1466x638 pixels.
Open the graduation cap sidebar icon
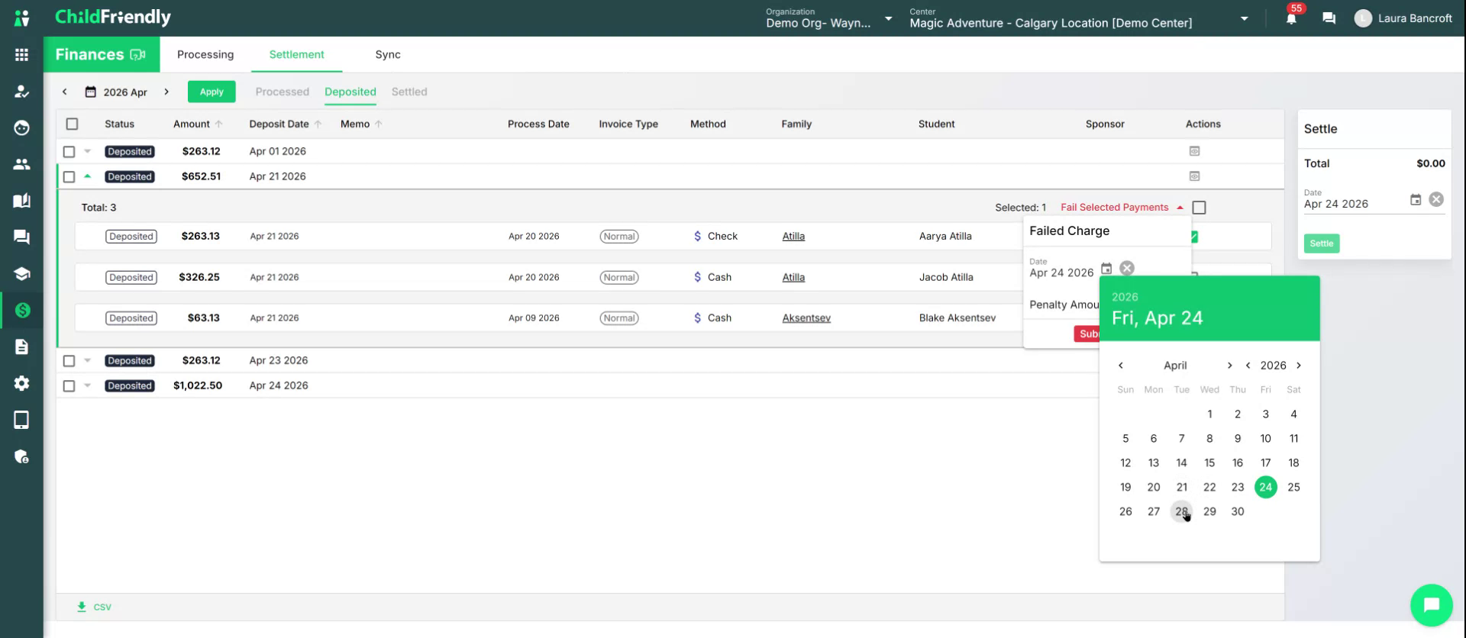click(x=21, y=274)
